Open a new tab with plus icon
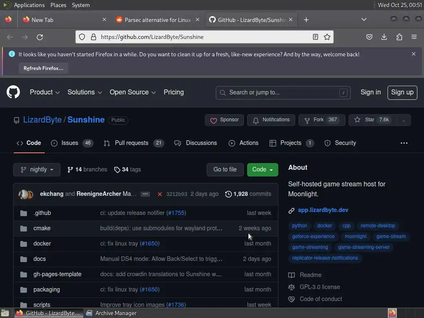This screenshot has width=424, height=318. pos(306,20)
